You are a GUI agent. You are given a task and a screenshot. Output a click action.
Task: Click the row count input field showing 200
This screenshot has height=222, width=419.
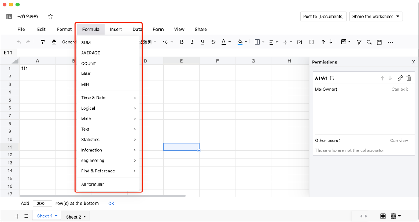click(x=42, y=204)
